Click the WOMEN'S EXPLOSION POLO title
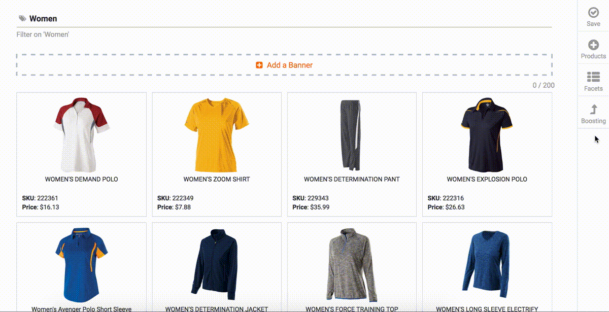Viewport: 609px width, 312px height. coord(487,179)
